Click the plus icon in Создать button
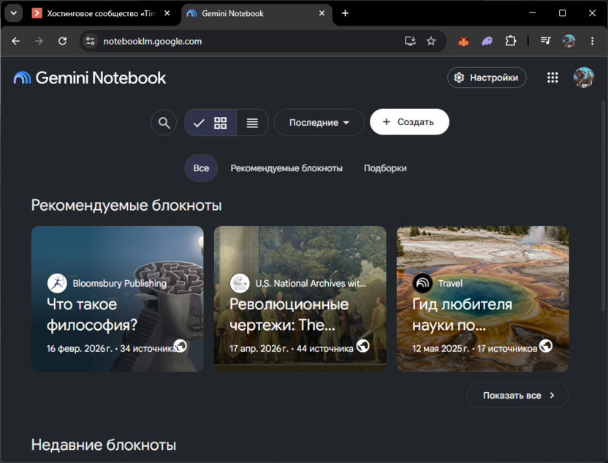The image size is (608, 463). [386, 122]
